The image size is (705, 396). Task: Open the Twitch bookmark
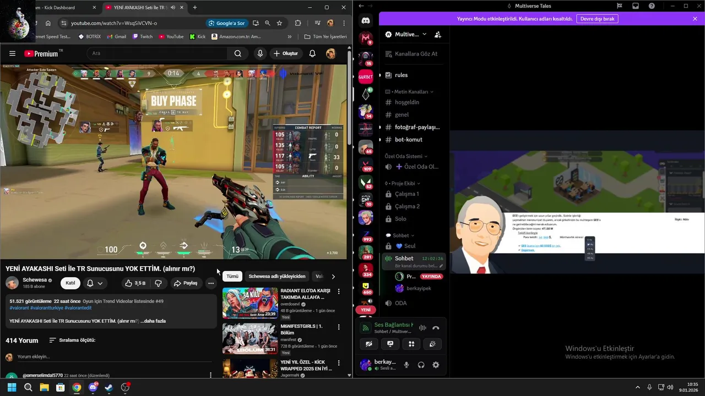[143, 37]
